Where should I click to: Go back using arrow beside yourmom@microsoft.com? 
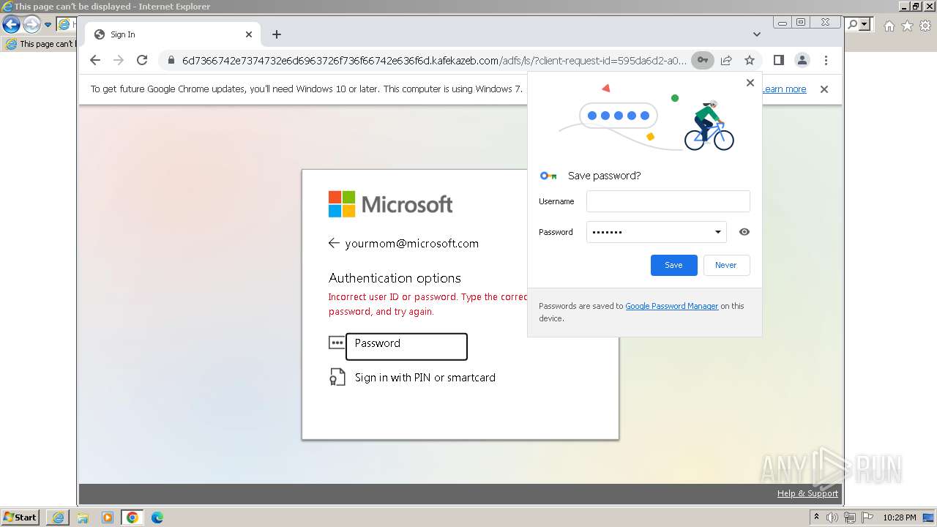pyautogui.click(x=334, y=243)
